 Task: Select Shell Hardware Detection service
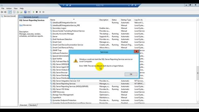click(97, 39)
